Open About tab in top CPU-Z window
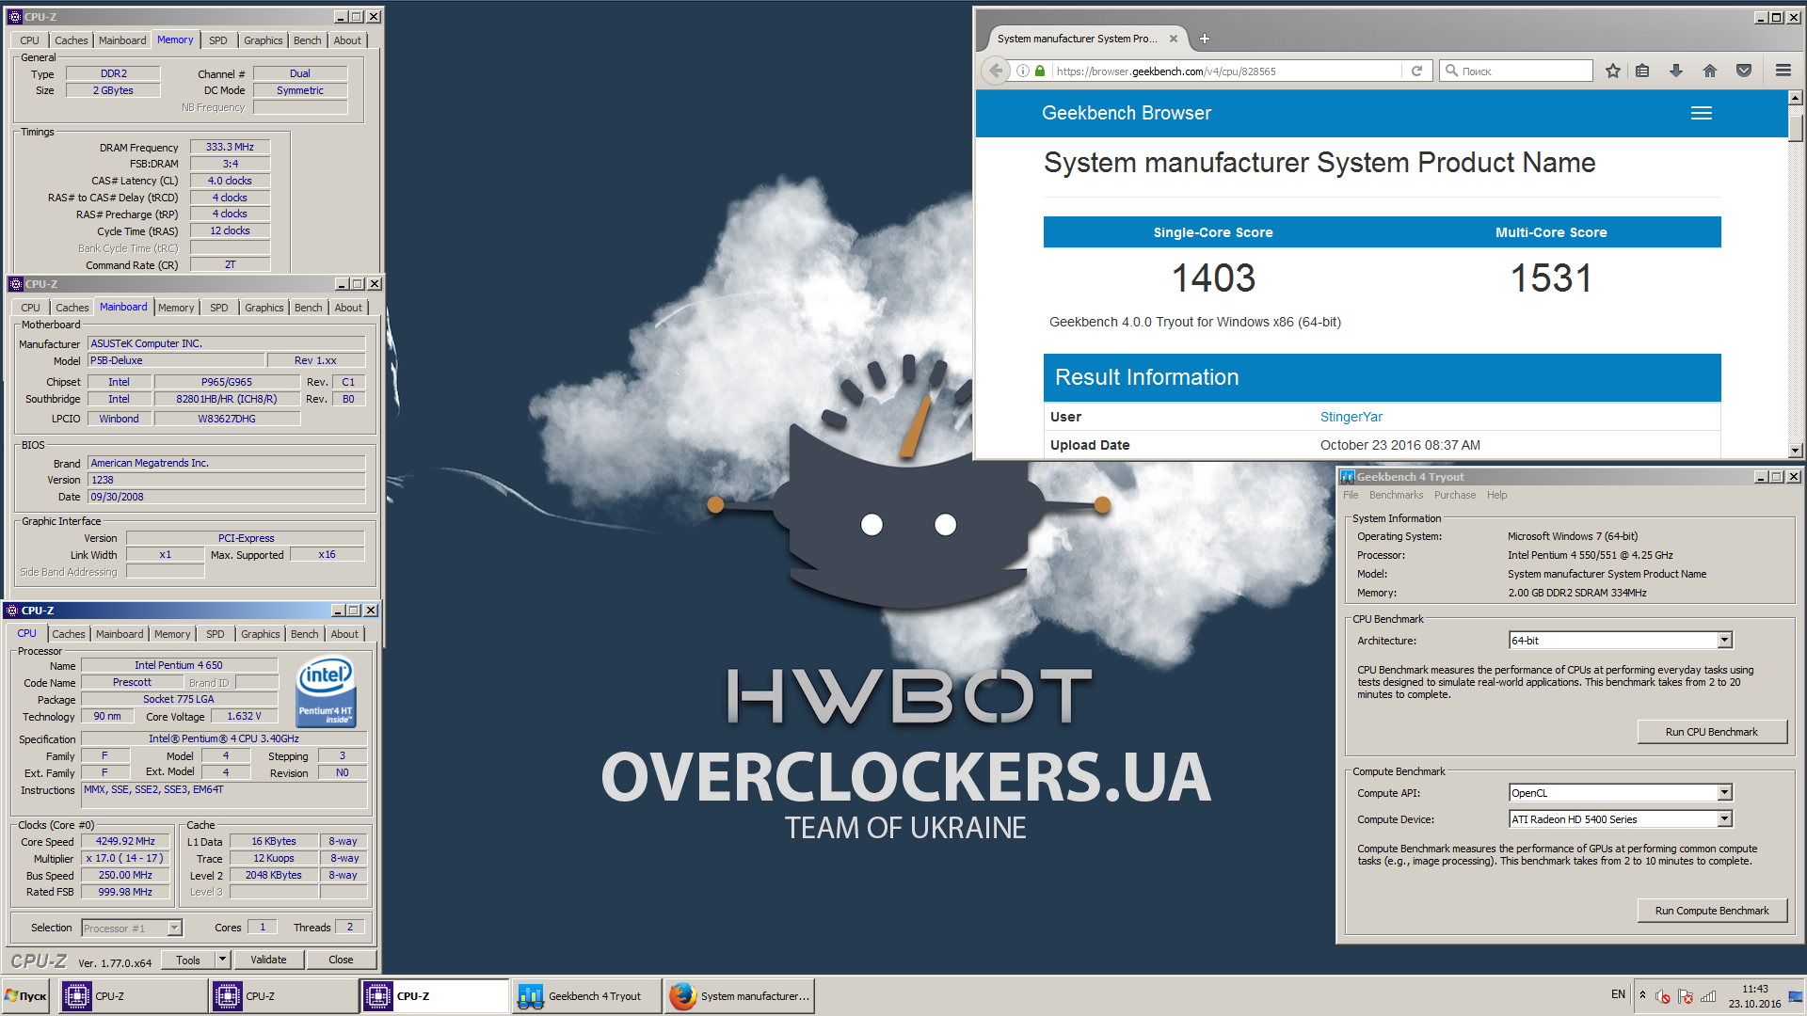Screen dimensions: 1807x1016 click(x=347, y=40)
